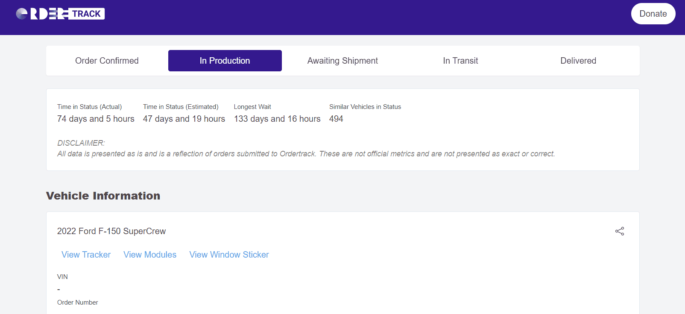
Task: Share the 2022 Ford F-150 SuperCrew
Action: tap(620, 231)
